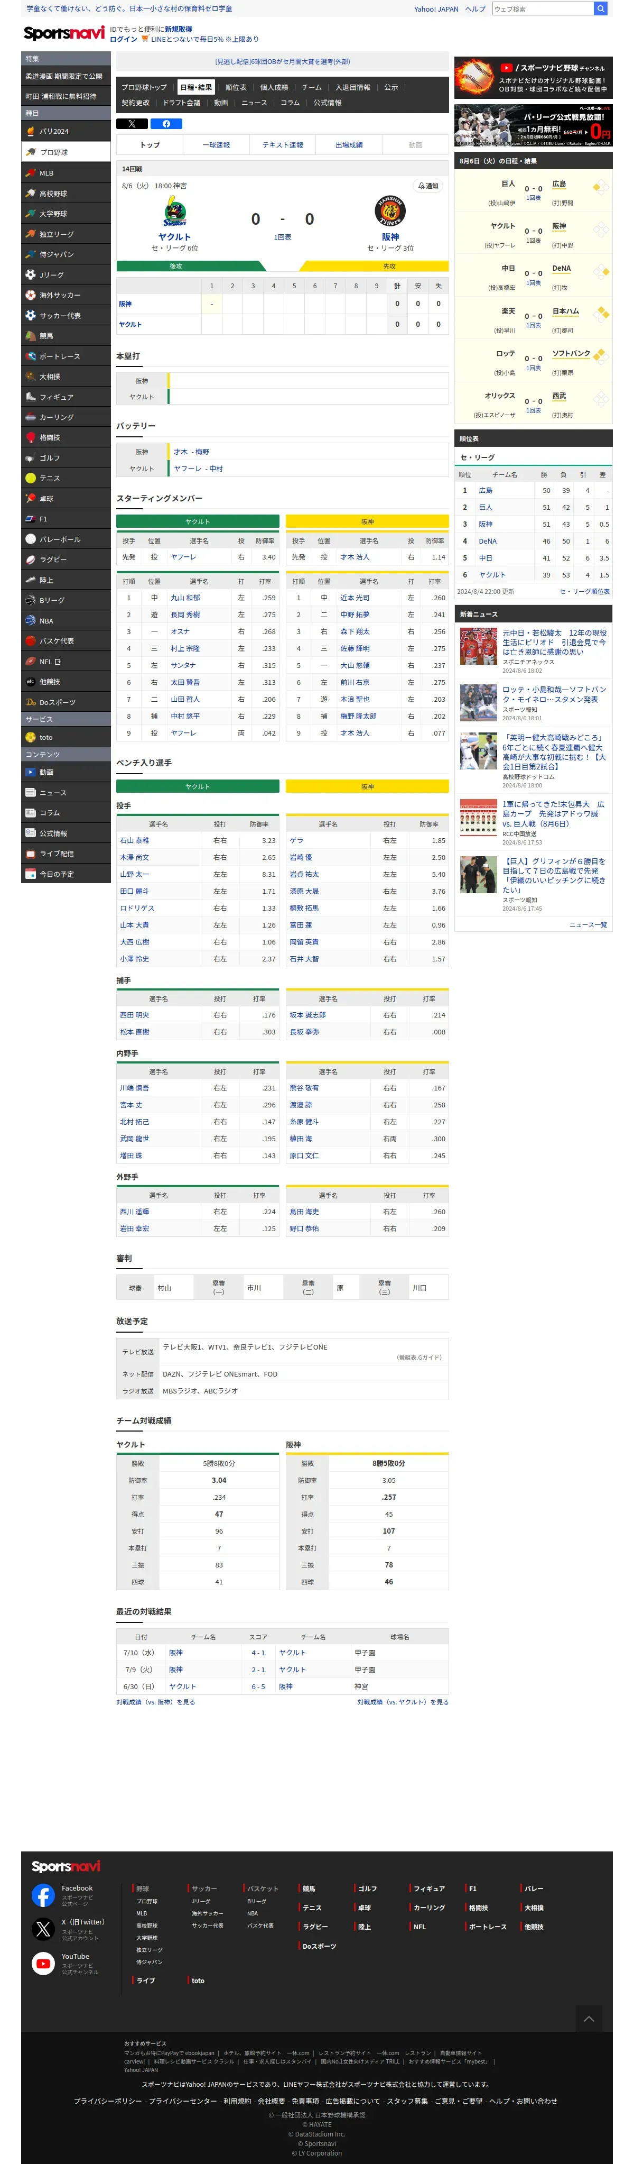Click 新規取得 ID registration link
The height and width of the screenshot is (2164, 634).
[178, 30]
